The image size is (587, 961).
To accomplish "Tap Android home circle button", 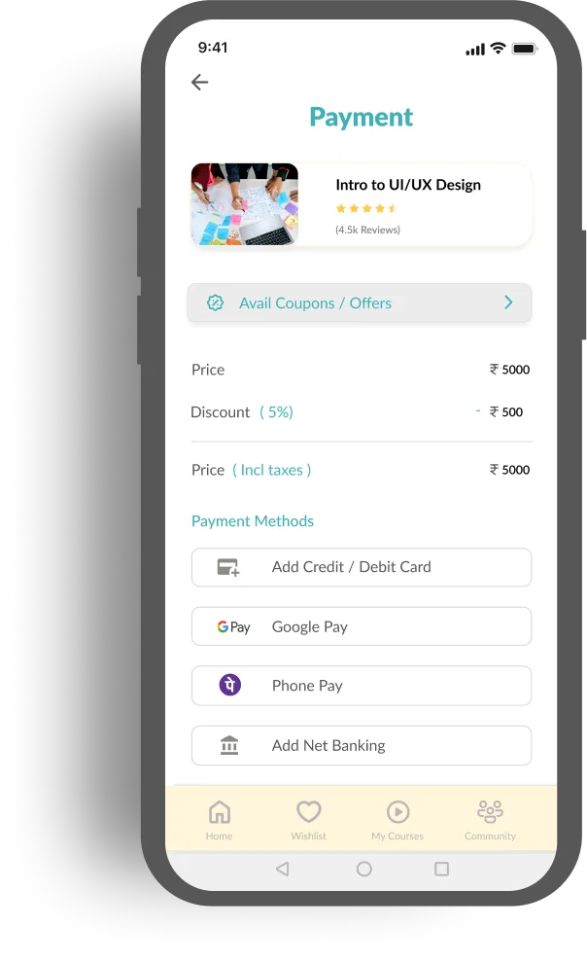I will click(364, 869).
